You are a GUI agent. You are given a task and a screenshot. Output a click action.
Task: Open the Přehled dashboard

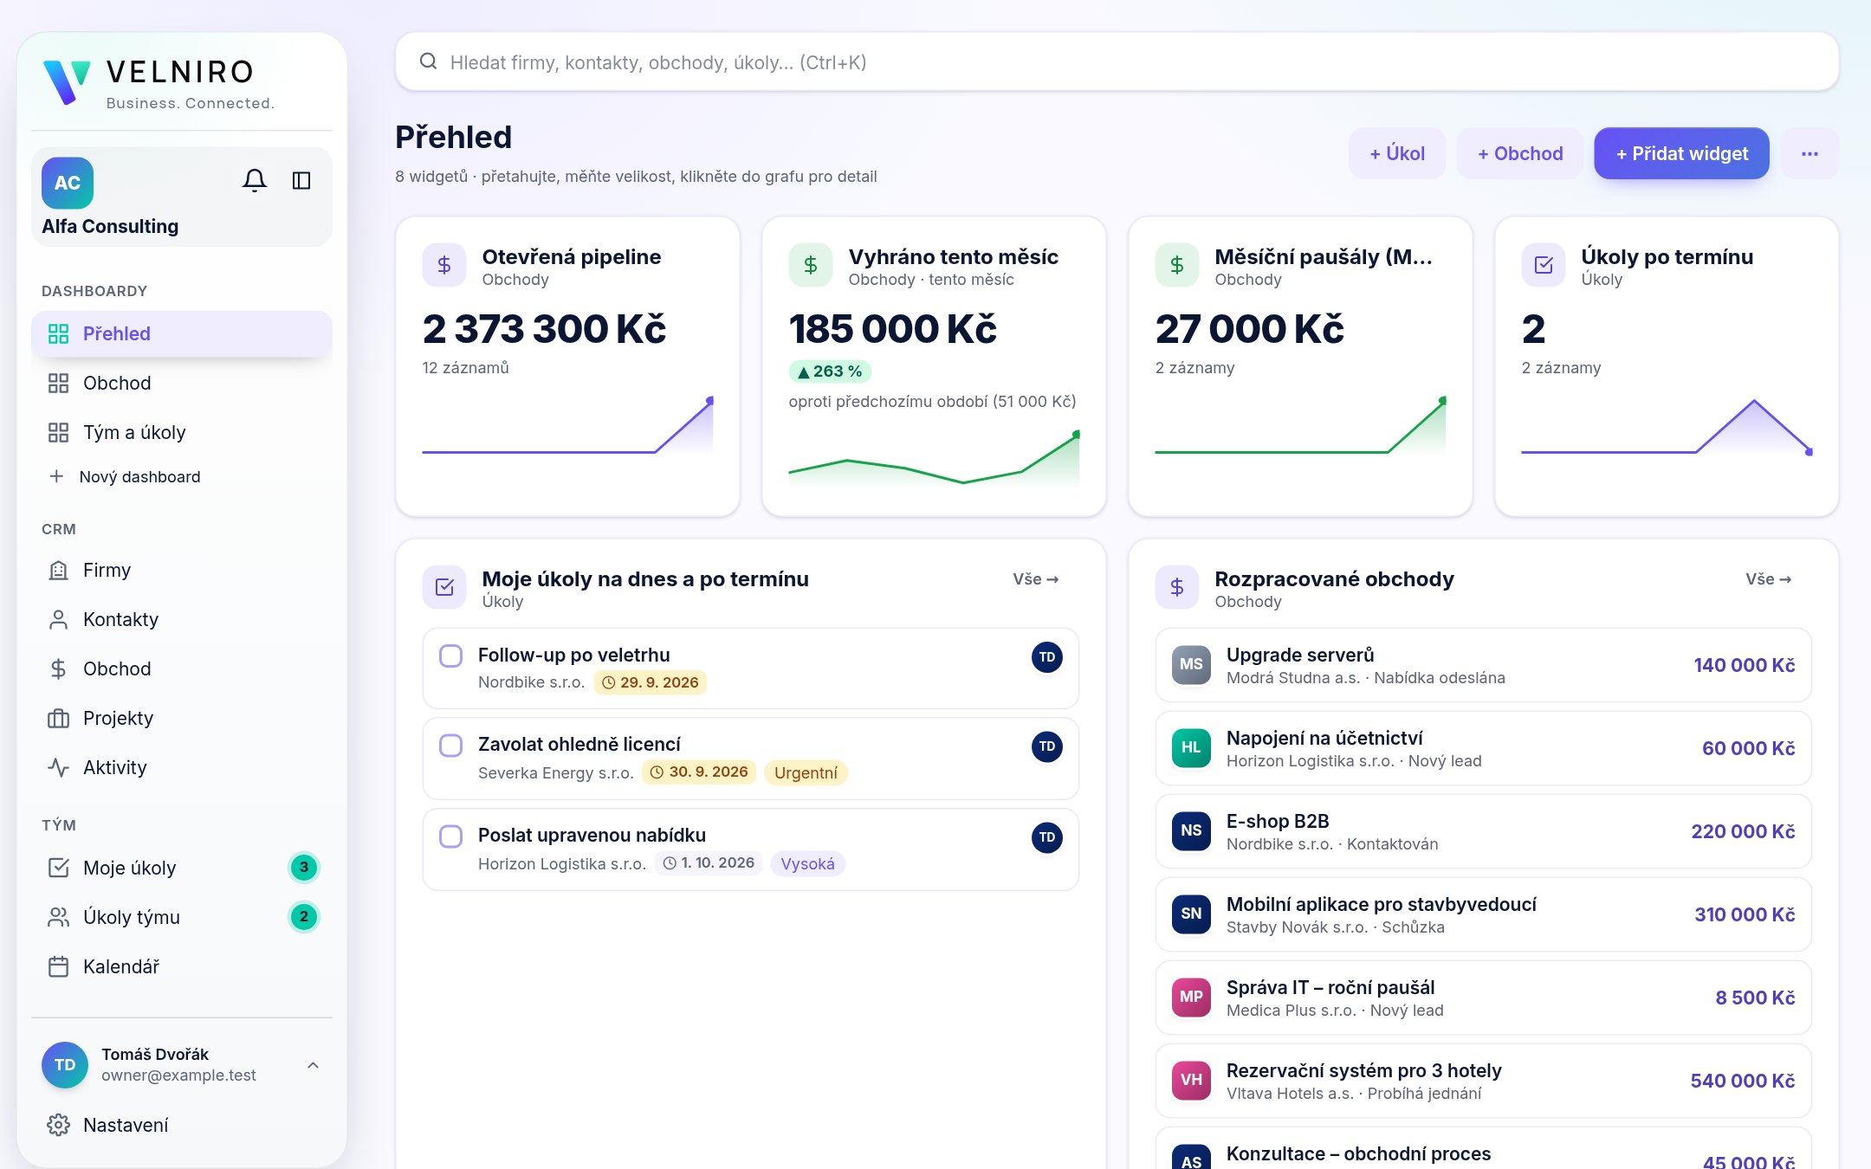(x=182, y=333)
